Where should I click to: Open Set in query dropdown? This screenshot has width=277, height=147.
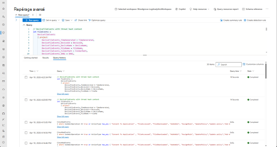point(51,20)
